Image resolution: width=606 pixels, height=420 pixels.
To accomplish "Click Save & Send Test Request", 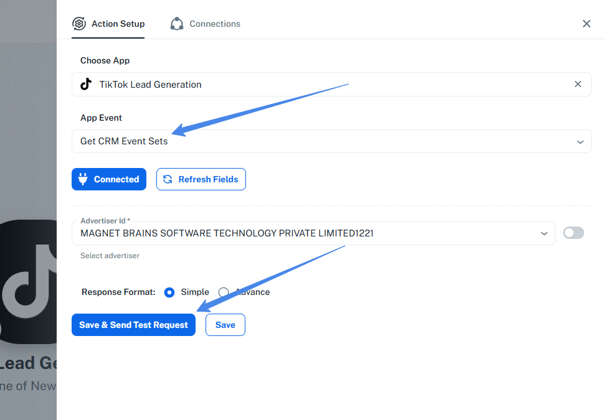I will pos(133,325).
